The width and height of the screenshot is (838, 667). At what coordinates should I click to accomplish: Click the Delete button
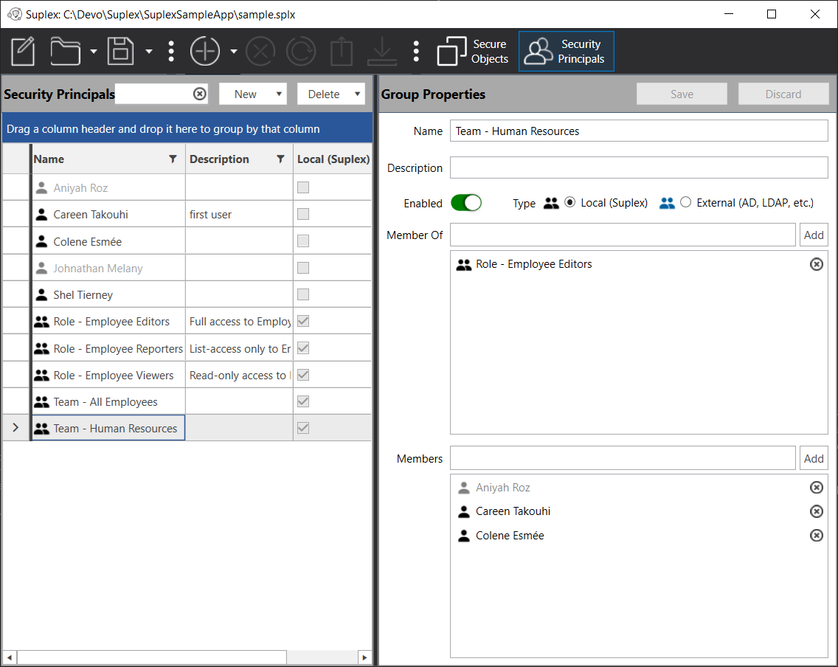[x=324, y=94]
